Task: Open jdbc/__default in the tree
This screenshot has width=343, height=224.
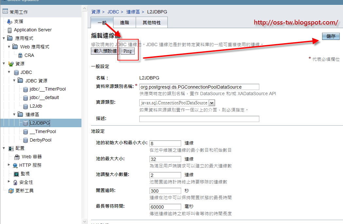Action: [x=44, y=98]
